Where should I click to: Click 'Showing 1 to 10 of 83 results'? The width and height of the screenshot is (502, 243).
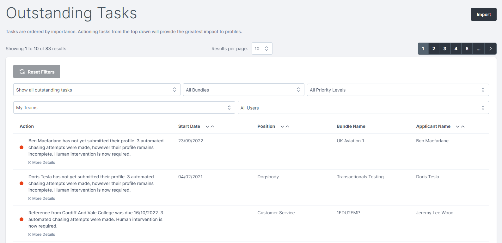(36, 49)
